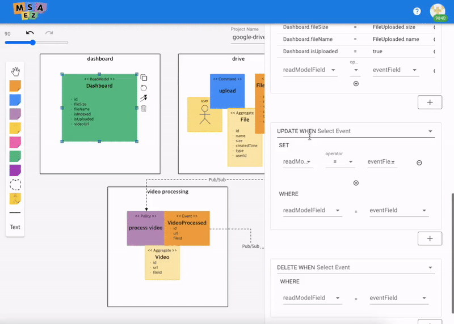
Task: Add a SET row with circled plus
Action: point(356,183)
